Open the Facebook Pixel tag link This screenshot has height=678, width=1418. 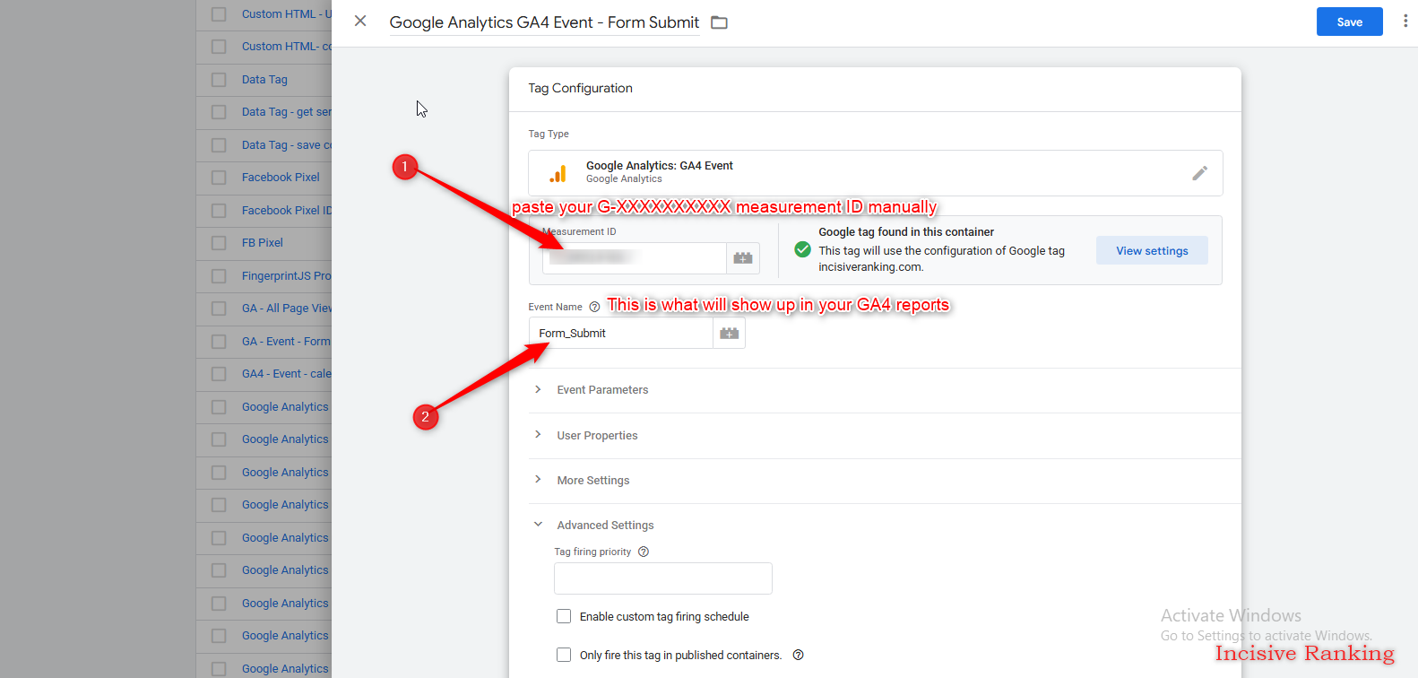pyautogui.click(x=281, y=178)
